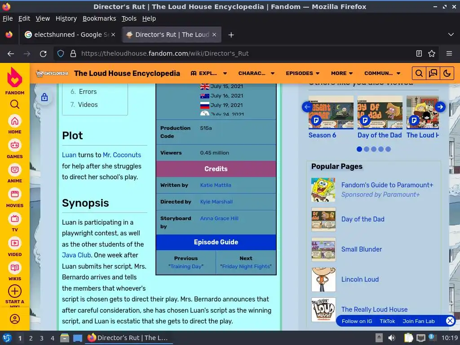Open Small Blunder popular page thumbnail
The image size is (460, 345).
tap(323, 249)
